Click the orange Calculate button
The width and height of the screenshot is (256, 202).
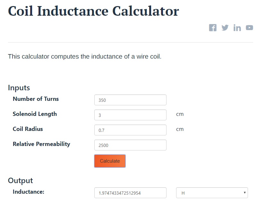point(110,161)
